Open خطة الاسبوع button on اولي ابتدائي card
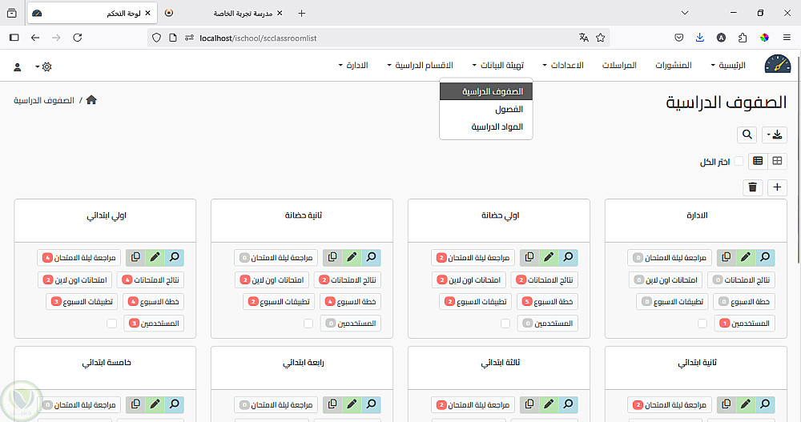 (x=153, y=301)
